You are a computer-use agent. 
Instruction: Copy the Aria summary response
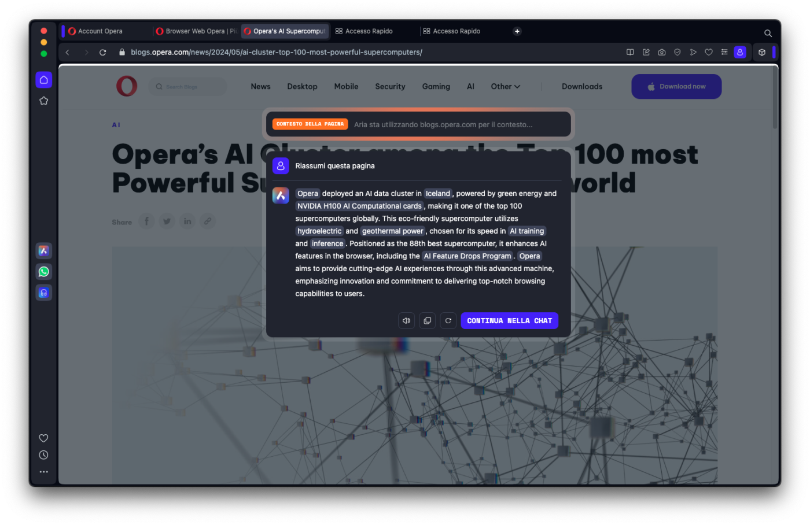(428, 320)
